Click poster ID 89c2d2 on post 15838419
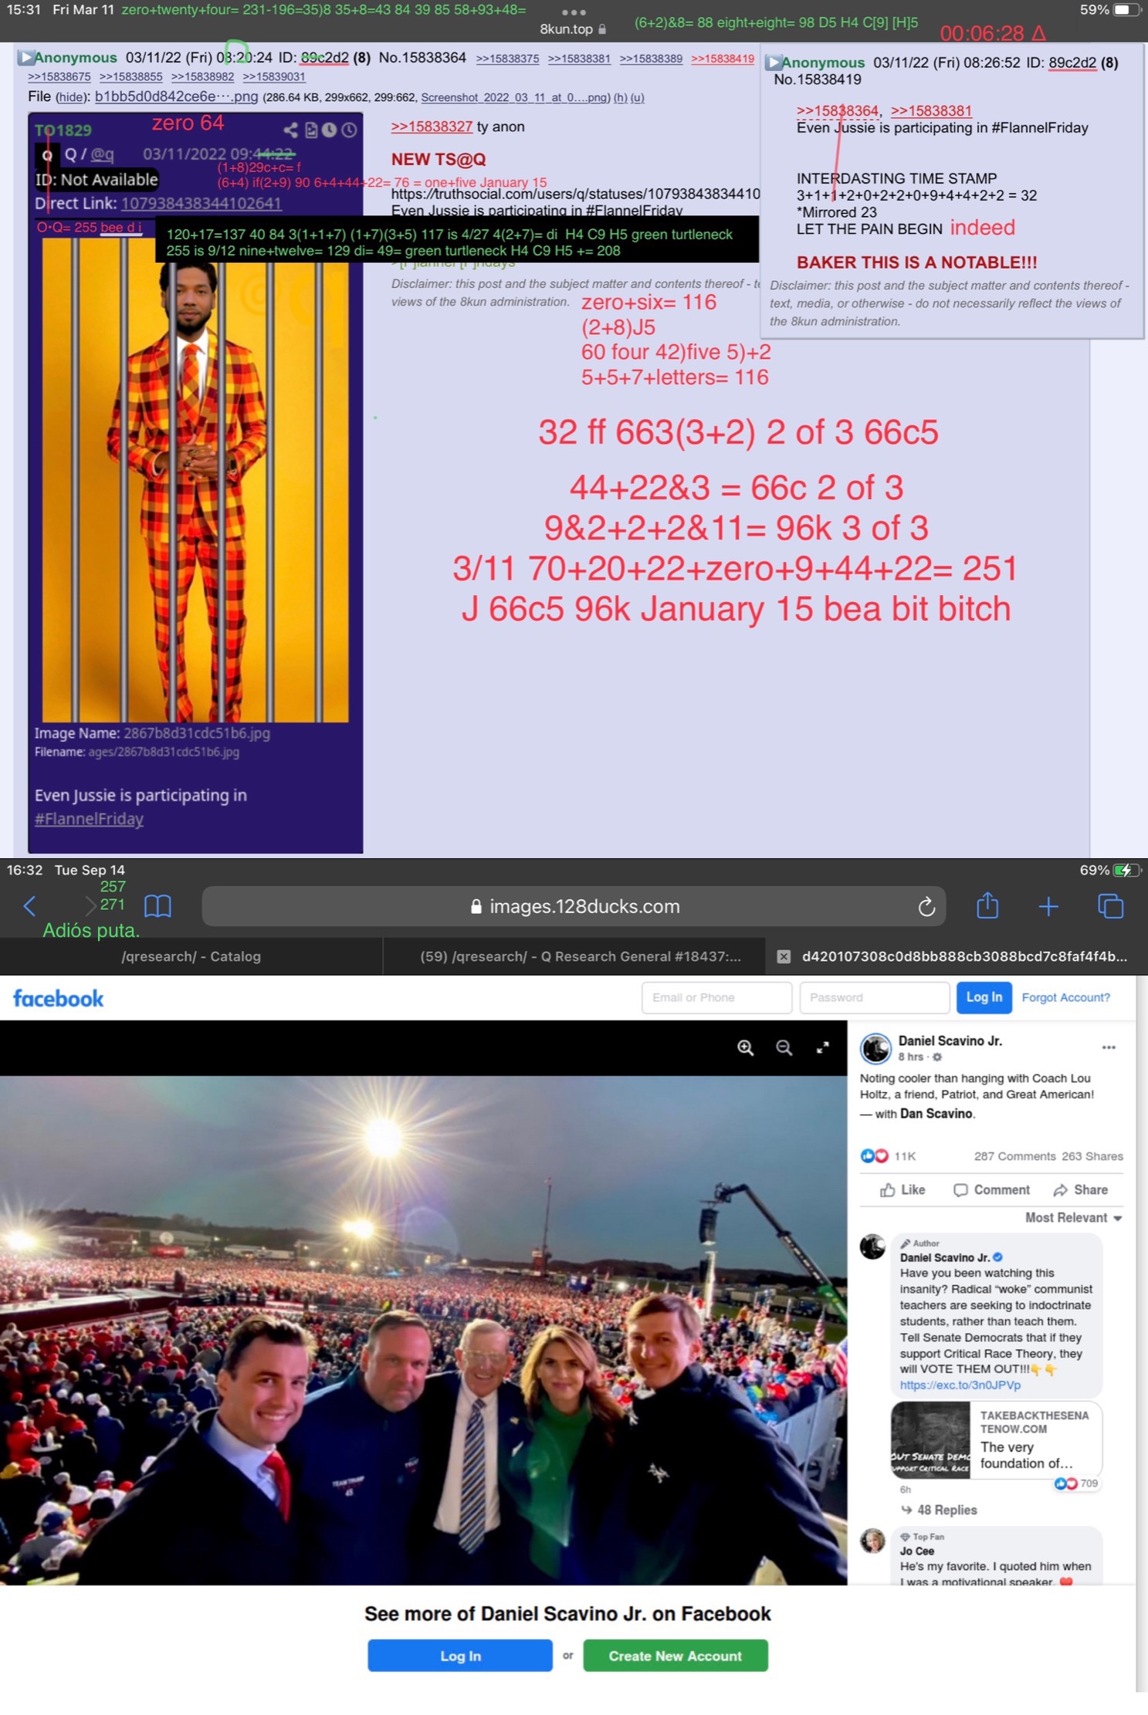The height and width of the screenshot is (1715, 1148). click(1072, 63)
